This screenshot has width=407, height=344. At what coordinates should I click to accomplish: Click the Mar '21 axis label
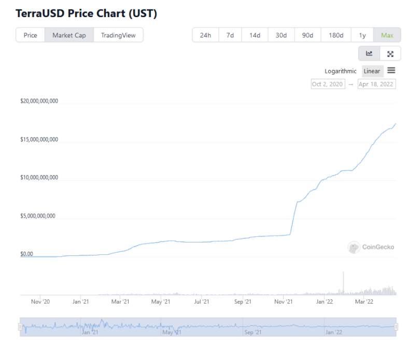120,302
